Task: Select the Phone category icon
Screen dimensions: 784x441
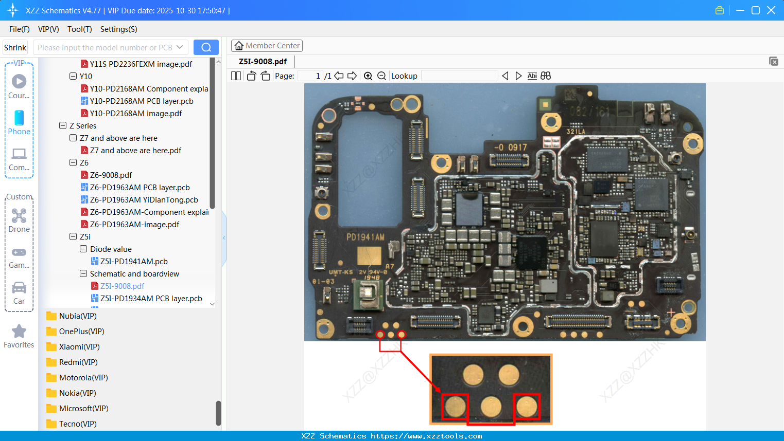Action: coord(19,122)
